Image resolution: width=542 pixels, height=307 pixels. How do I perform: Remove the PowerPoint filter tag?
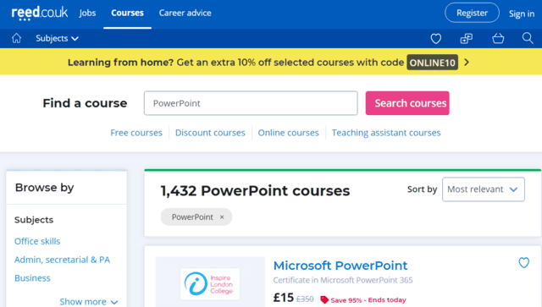coord(222,217)
